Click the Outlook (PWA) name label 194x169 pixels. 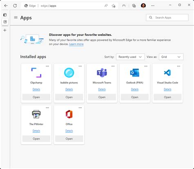pos(135,83)
